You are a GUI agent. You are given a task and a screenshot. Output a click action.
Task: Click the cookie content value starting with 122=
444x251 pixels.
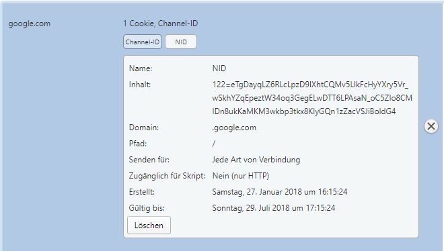click(312, 98)
